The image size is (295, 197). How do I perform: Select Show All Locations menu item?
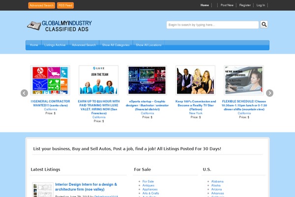pyautogui.click(x=148, y=45)
